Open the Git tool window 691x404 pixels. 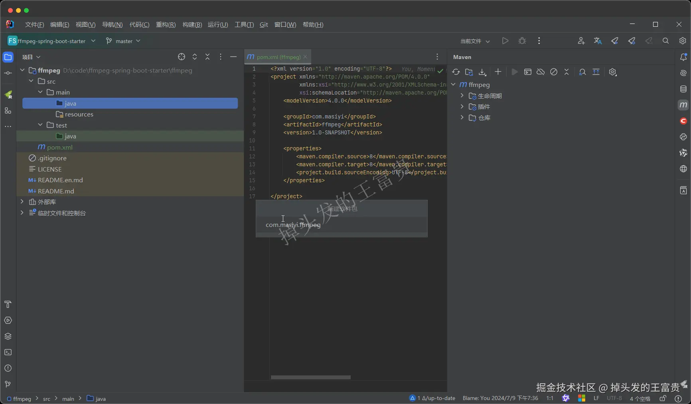(8, 384)
